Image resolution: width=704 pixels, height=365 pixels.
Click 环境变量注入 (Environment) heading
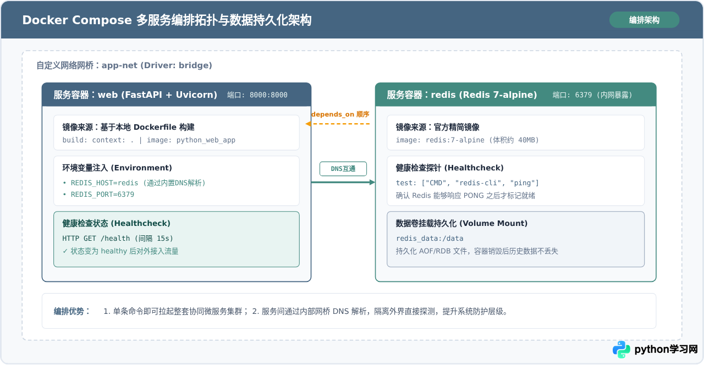(117, 168)
